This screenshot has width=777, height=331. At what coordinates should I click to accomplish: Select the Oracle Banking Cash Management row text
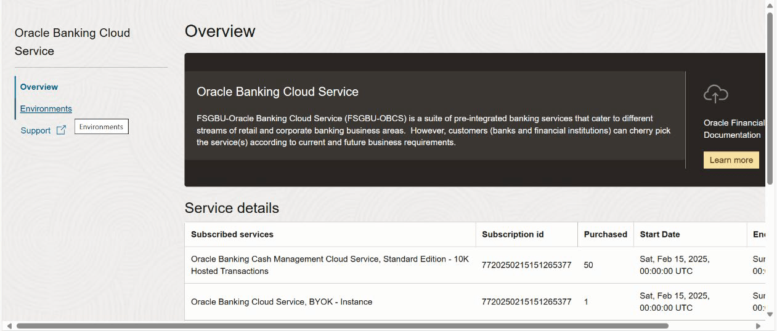330,265
